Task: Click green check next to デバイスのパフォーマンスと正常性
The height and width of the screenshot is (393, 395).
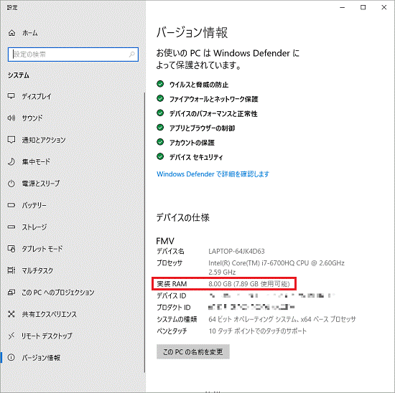Action: coord(160,113)
